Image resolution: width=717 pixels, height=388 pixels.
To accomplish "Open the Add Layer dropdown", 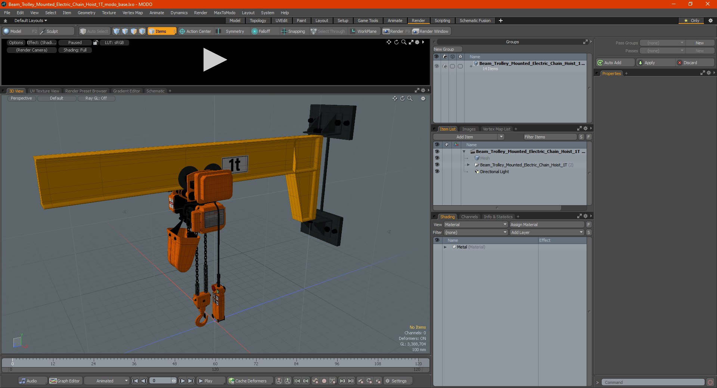I will 547,232.
